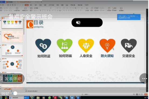Open the font name combo box

[44, 8]
